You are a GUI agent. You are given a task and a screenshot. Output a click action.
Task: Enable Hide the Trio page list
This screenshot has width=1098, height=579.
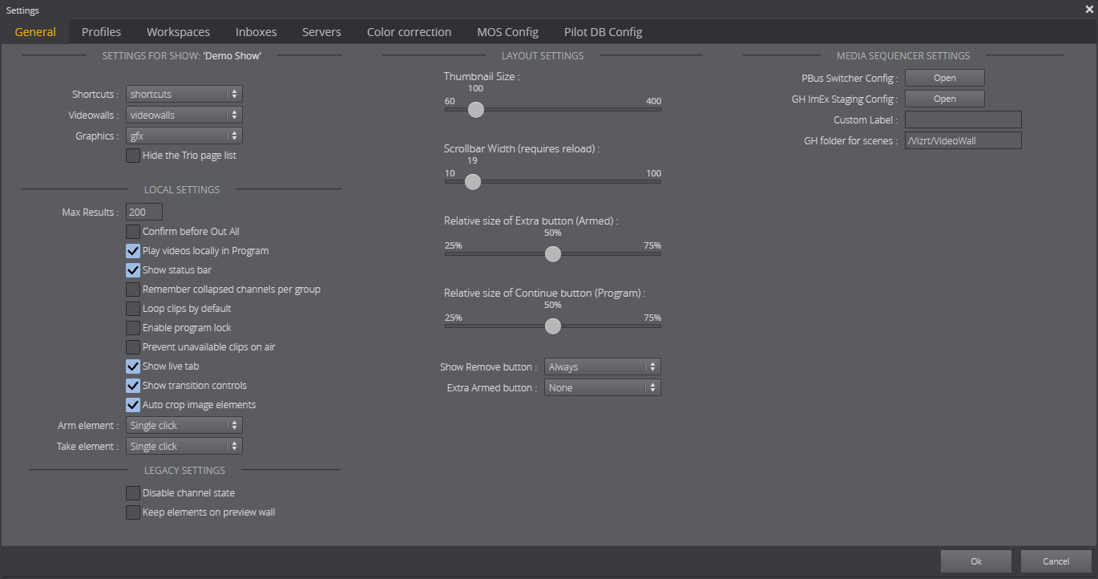pyautogui.click(x=133, y=156)
